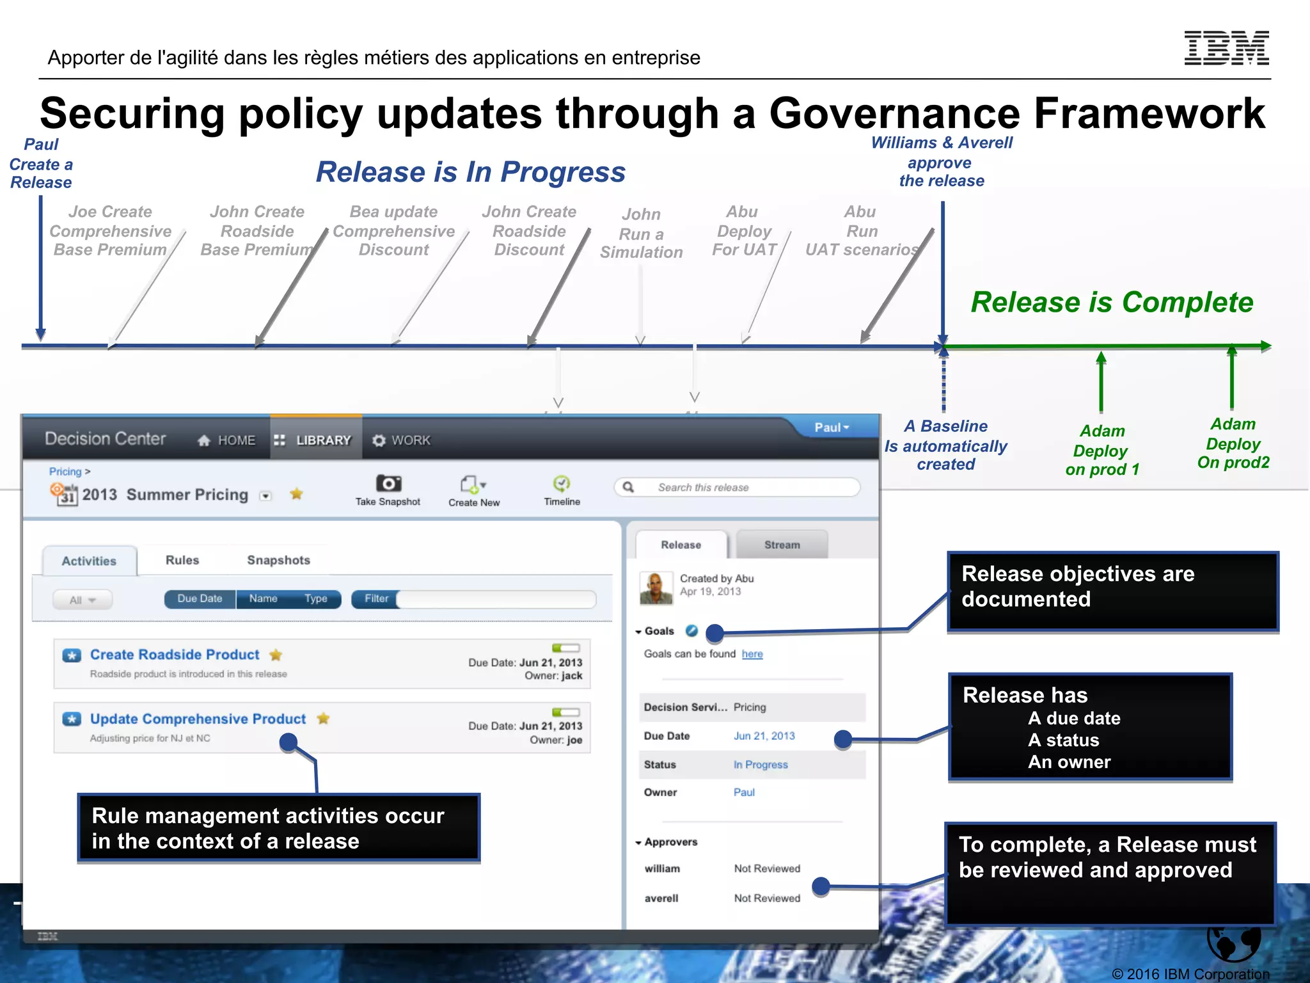Open the Paul user dropdown

tap(832, 428)
